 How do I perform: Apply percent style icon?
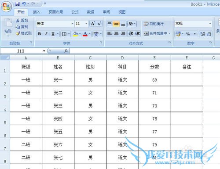point(188,34)
